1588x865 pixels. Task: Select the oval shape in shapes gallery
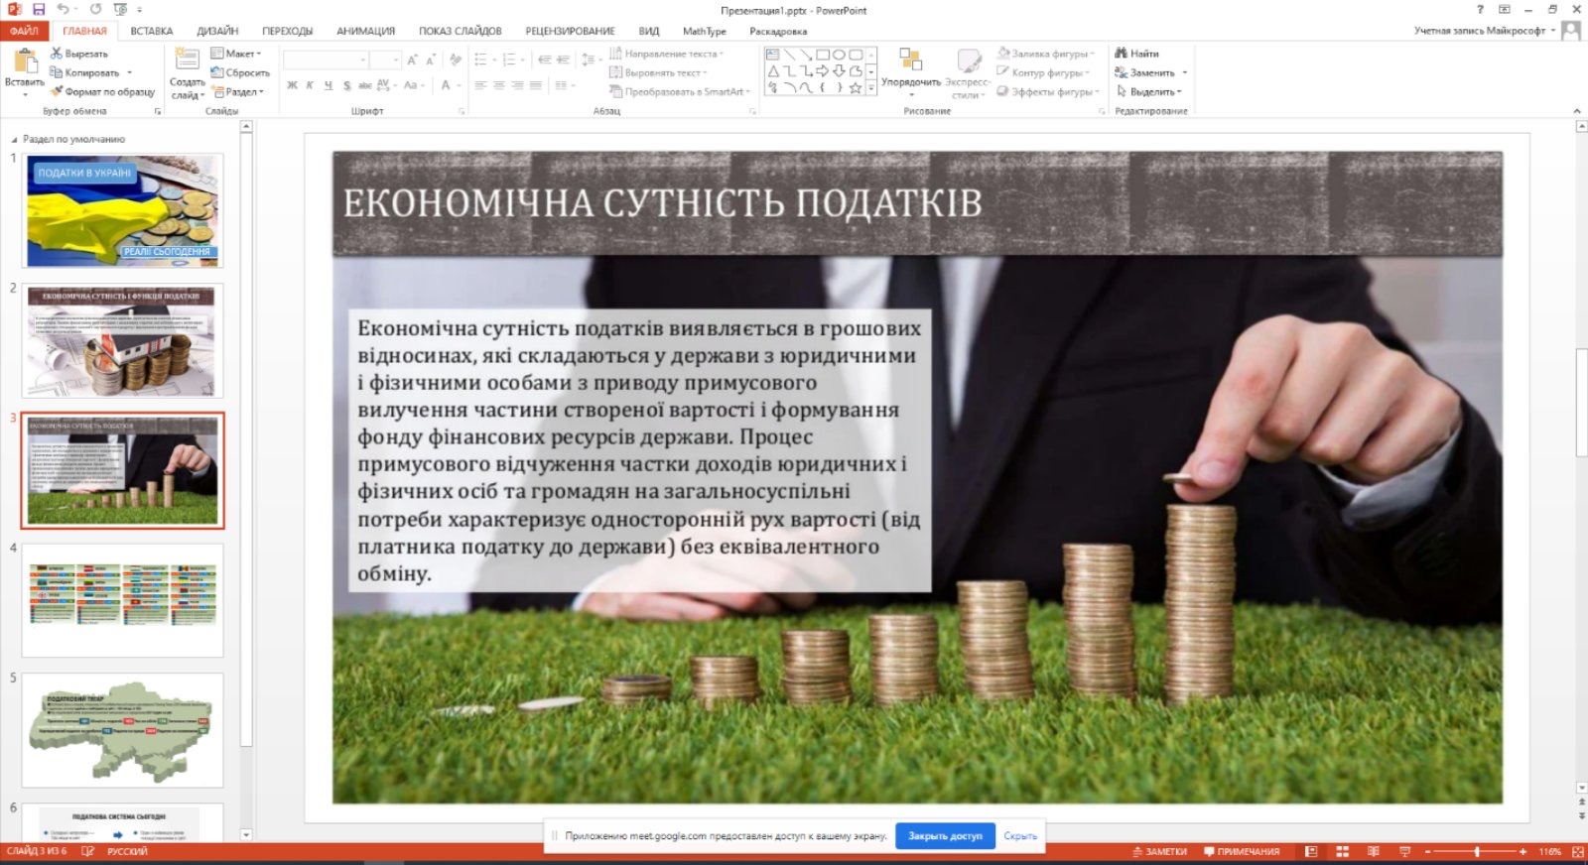click(x=839, y=55)
